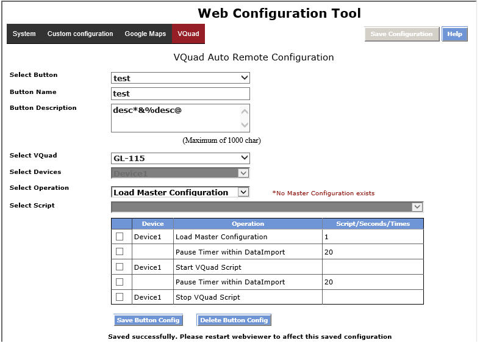Open the Select Devices dropdown
Viewport: 480px width, 343px height.
coord(181,173)
